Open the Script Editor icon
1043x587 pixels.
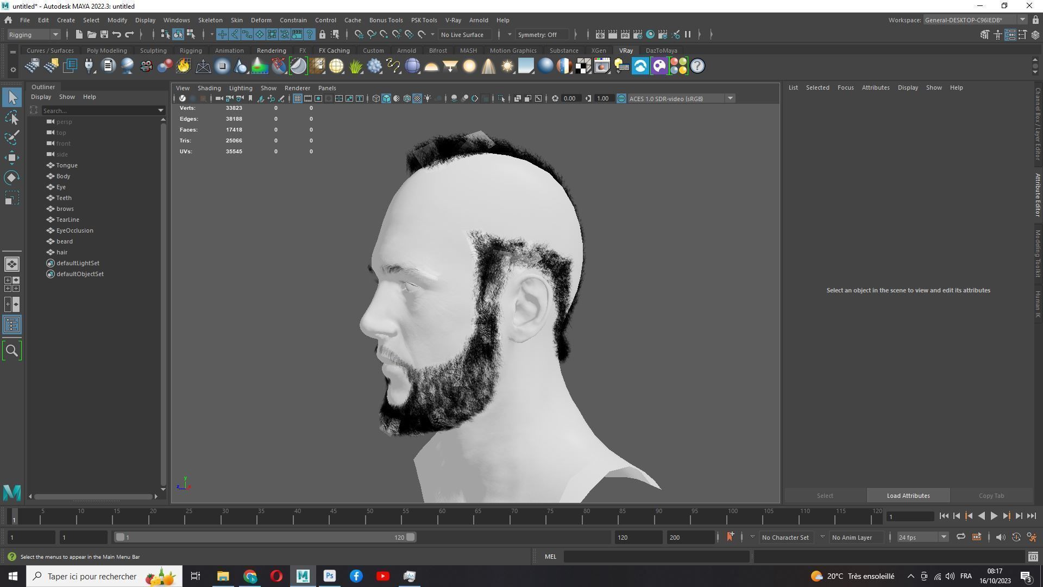pos(1033,557)
